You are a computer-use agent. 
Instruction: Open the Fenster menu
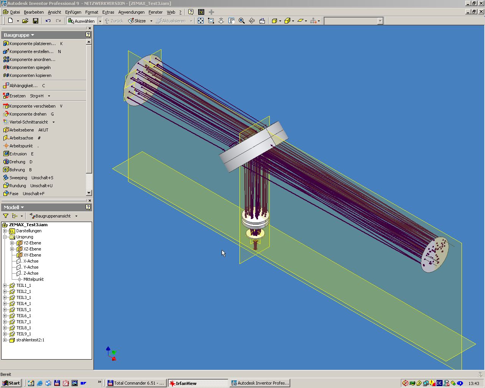coord(156,12)
